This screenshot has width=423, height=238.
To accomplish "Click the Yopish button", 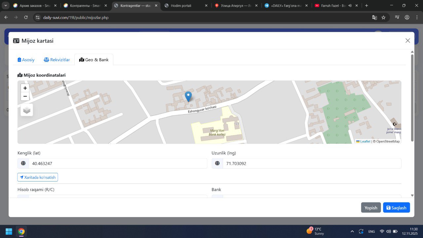I will [371, 208].
